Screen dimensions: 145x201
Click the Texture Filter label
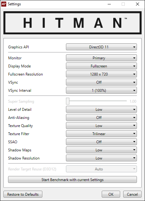pos(19,134)
